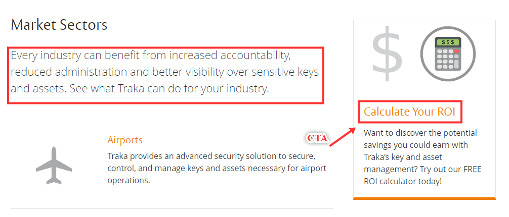Click the gray airplane icon
509x217 pixels.
click(53, 165)
